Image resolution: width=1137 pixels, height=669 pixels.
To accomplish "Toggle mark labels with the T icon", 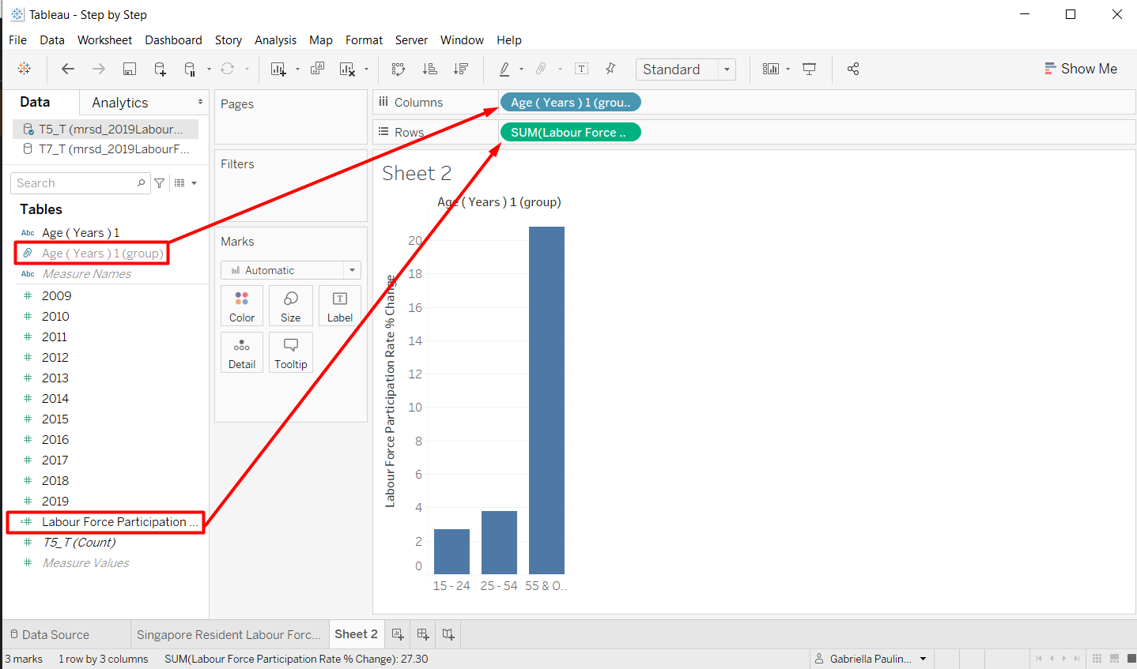I will click(x=581, y=70).
